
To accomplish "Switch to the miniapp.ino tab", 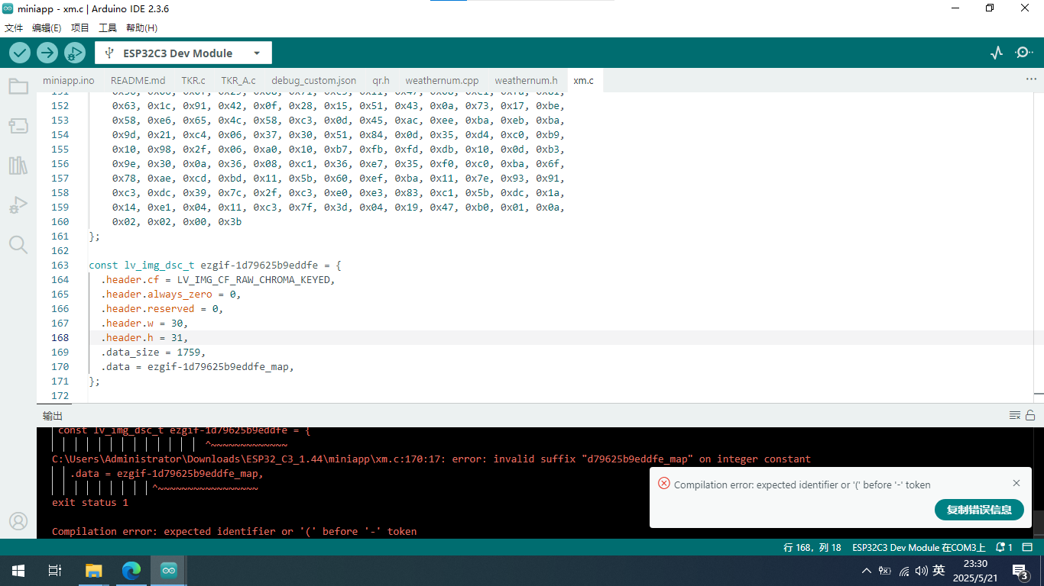I will pyautogui.click(x=69, y=80).
